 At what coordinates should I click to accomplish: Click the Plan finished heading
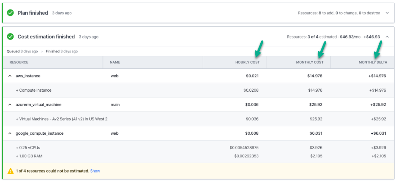click(33, 12)
